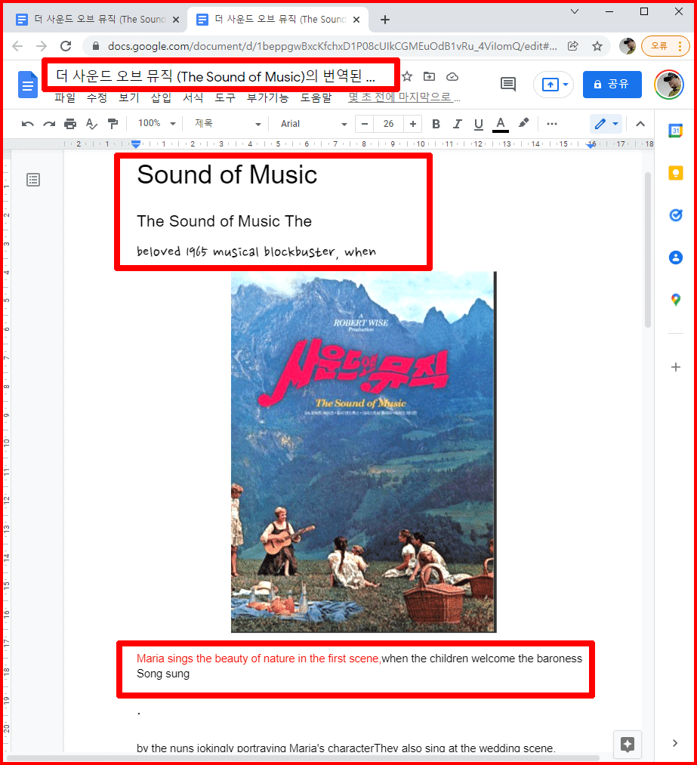Open the Arial font family dropdown
Viewport: 697px width, 765px height.
point(313,124)
